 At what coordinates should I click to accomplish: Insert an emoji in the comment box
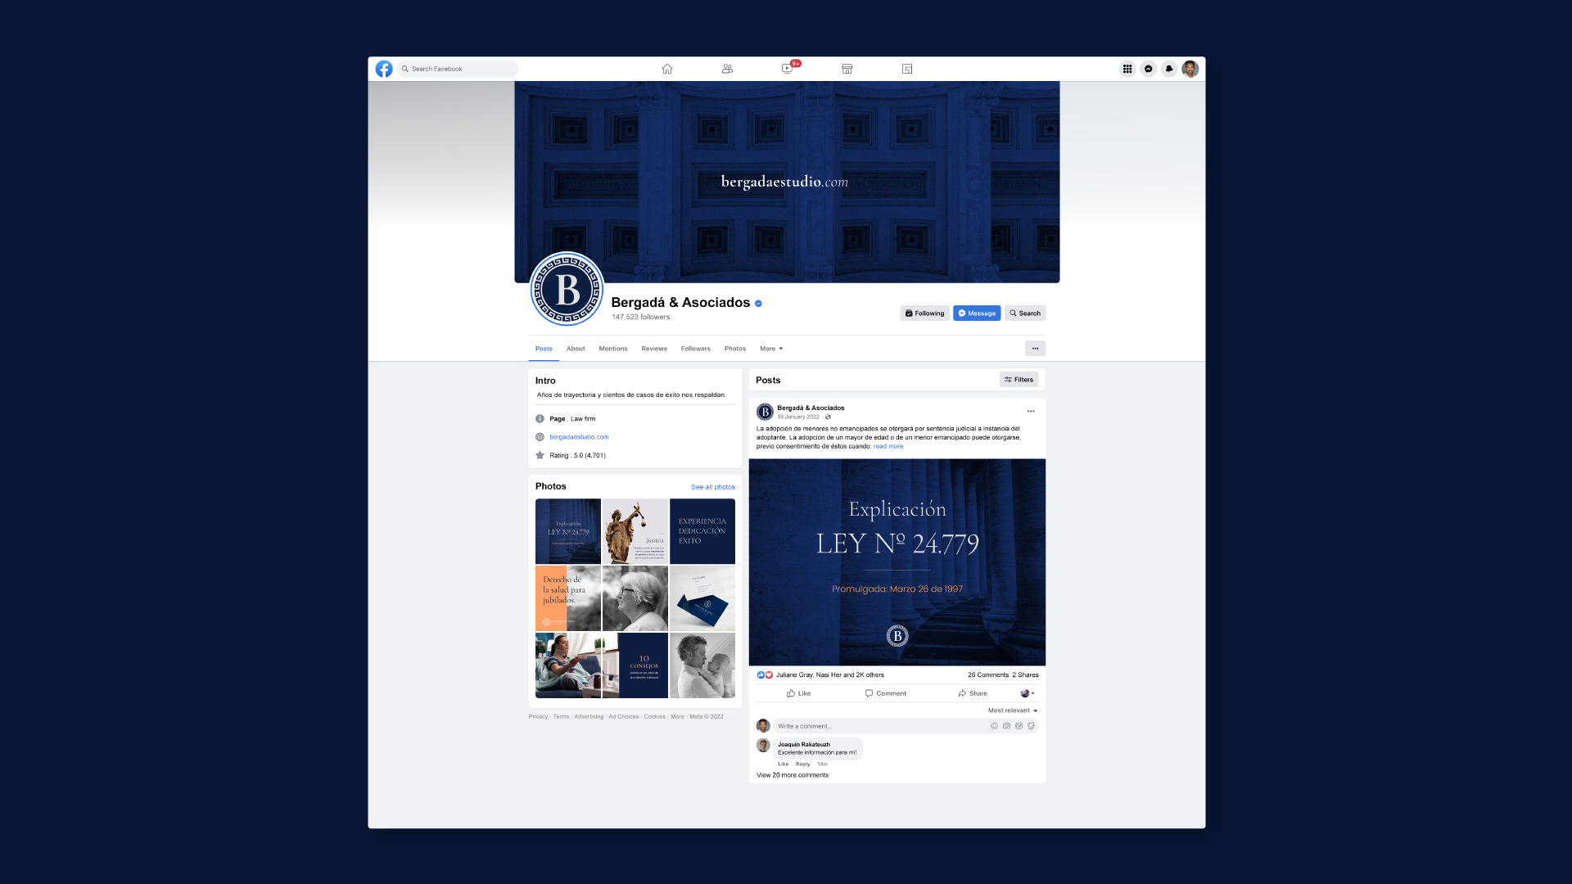coord(995,726)
